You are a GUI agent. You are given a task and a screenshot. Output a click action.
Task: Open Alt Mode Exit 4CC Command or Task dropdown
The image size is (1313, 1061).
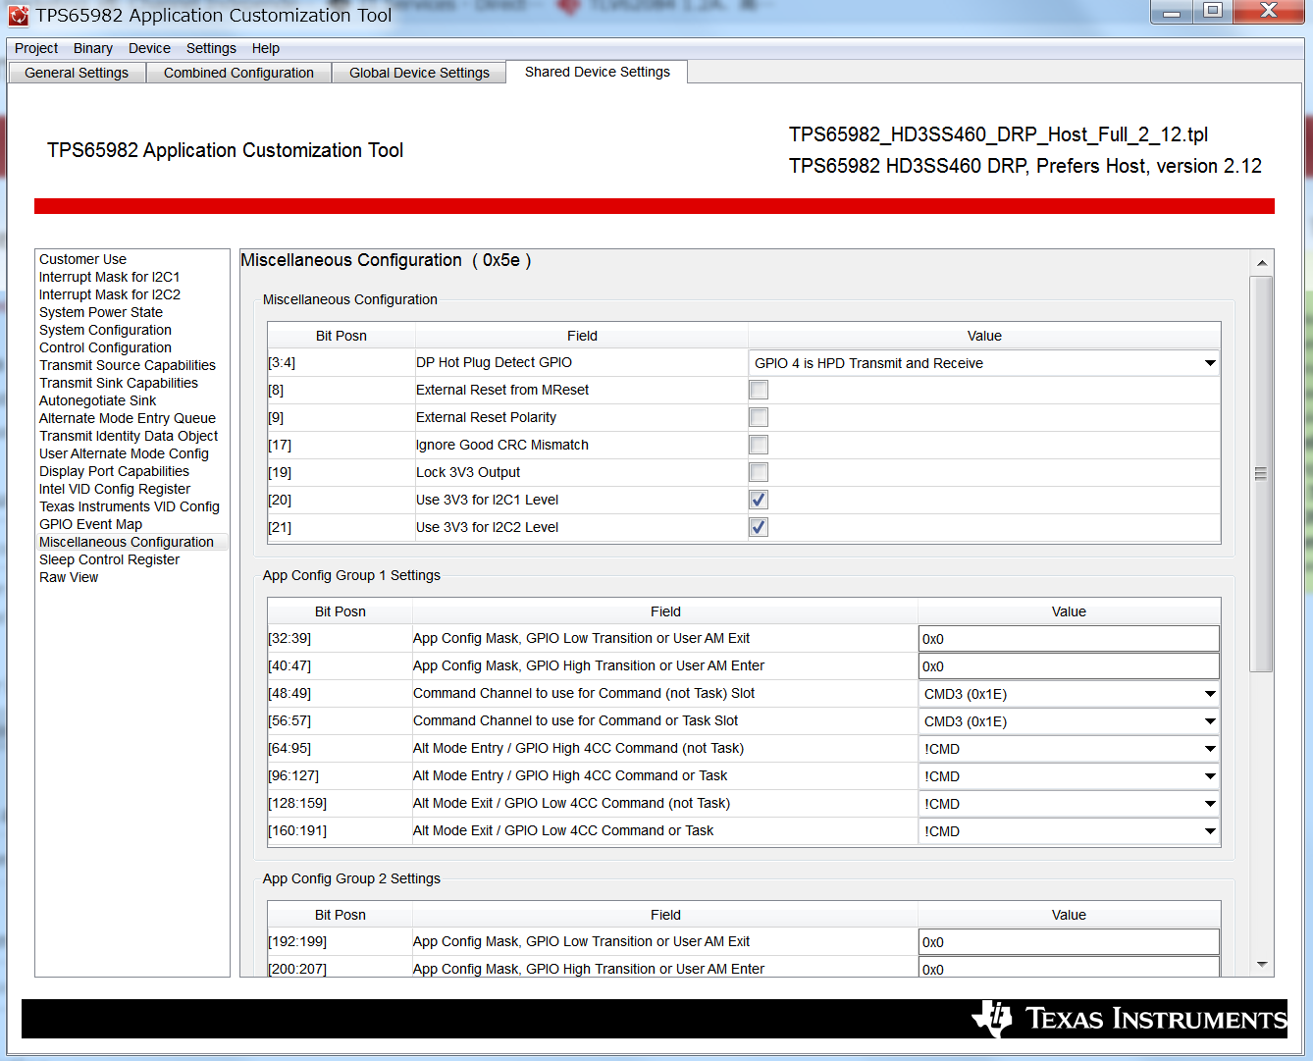pyautogui.click(x=1069, y=831)
